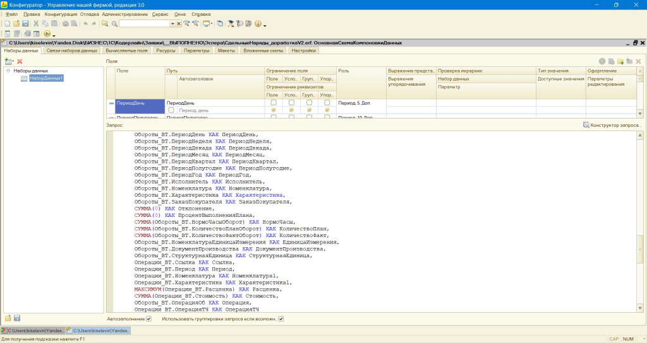Open 'Конструктор запроса...' button
Viewport: 647px width, 343px height.
pyautogui.click(x=612, y=125)
